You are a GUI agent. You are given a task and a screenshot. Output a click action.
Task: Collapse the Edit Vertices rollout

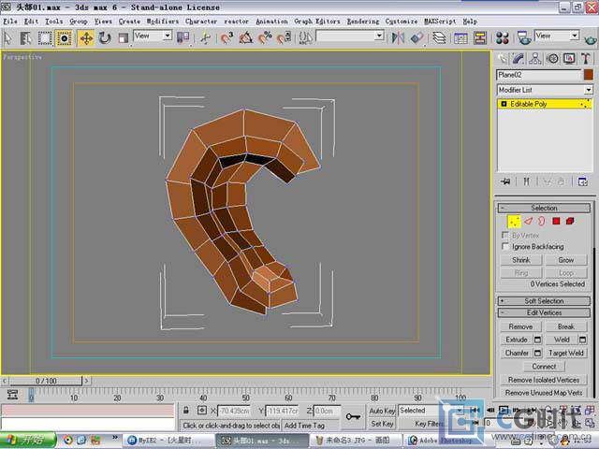544,312
